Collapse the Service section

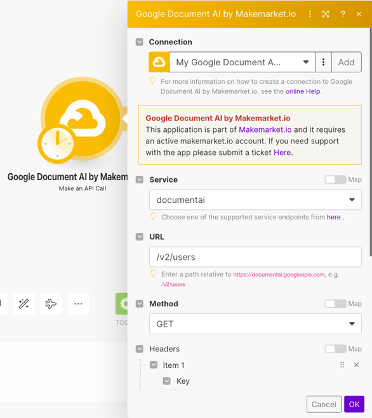[140, 180]
